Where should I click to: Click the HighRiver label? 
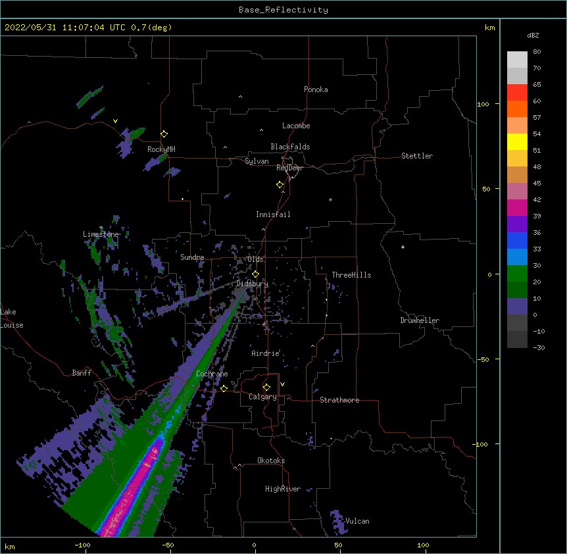(283, 489)
